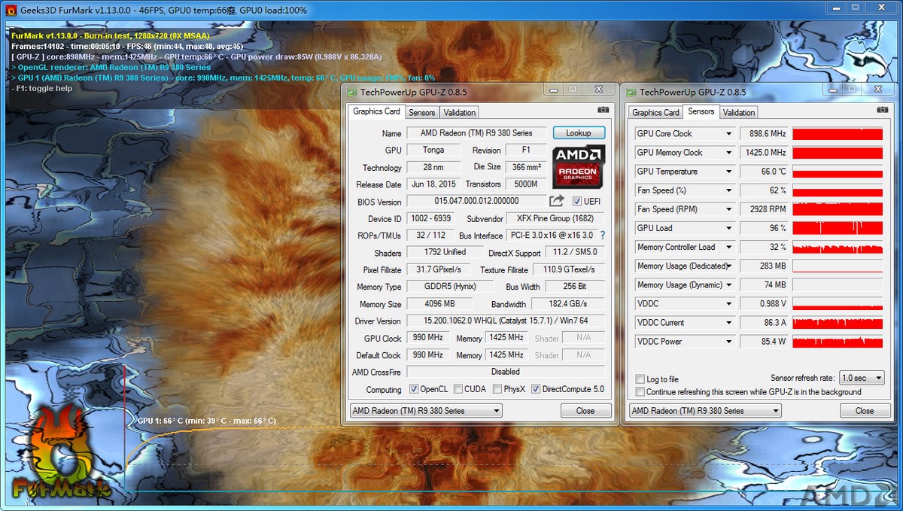Open the Fan Speed (RPM) sensor dropdown
Screen dimensions: 903x511
(728, 209)
